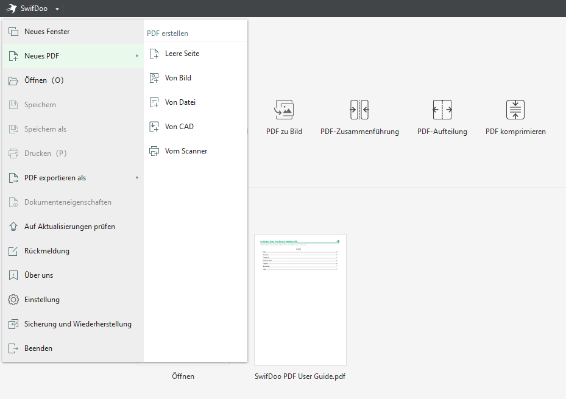The width and height of the screenshot is (566, 399).
Task: Click the PDF erstellen header text
Action: [x=168, y=34]
